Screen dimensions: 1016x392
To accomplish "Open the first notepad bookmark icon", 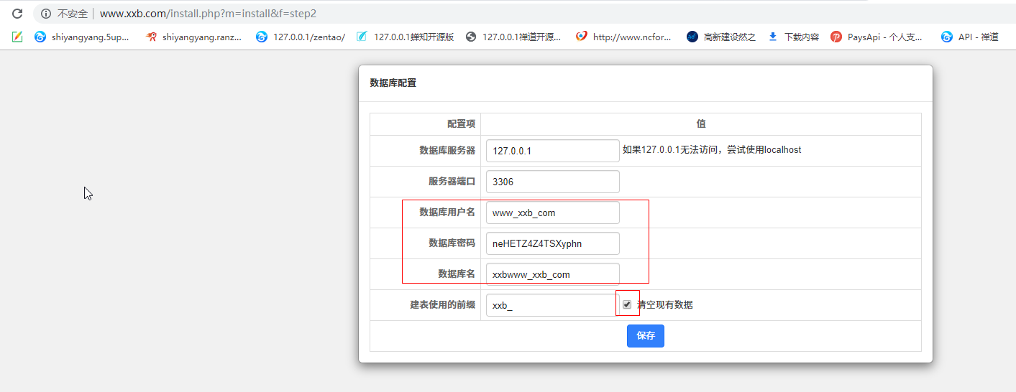I will tap(17, 37).
